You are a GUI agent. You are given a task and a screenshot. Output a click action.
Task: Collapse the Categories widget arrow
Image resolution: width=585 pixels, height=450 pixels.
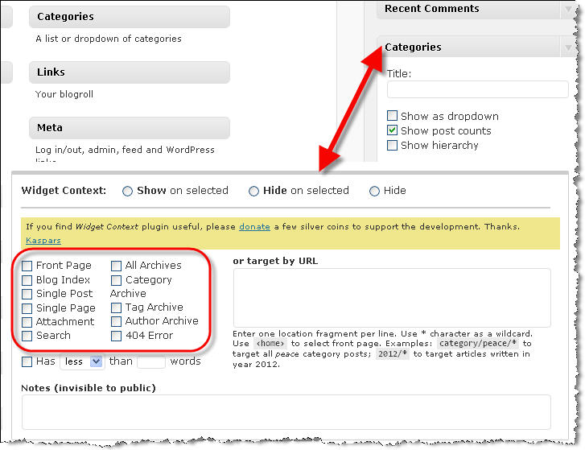click(568, 47)
